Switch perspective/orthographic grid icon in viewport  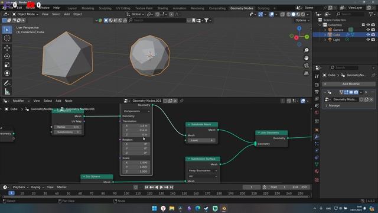(x=306, y=73)
